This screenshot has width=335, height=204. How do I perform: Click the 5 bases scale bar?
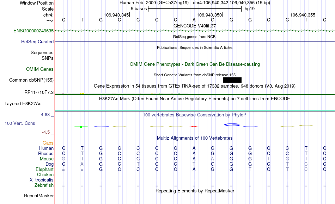click(x=195, y=9)
